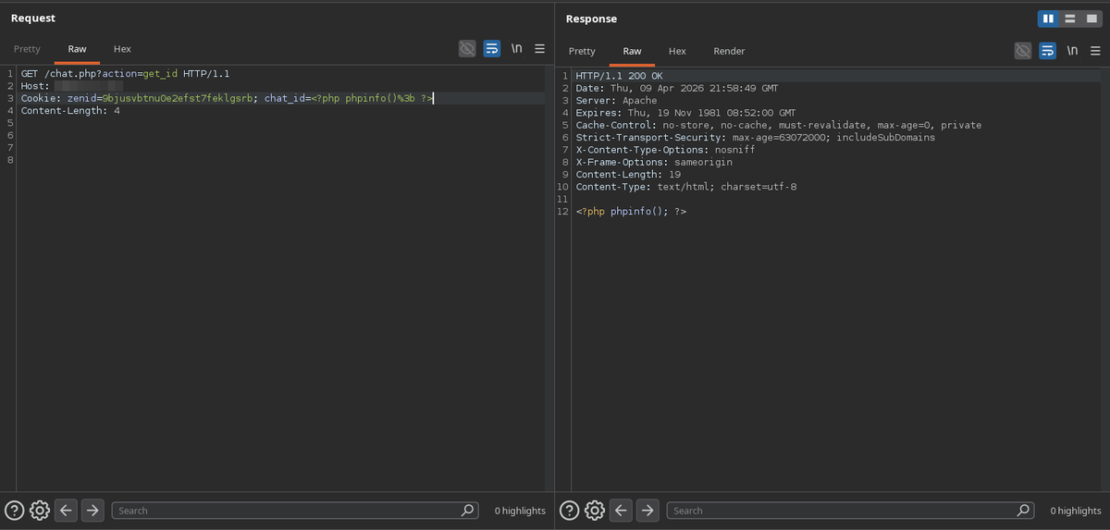Click the Request search input field

295,511
